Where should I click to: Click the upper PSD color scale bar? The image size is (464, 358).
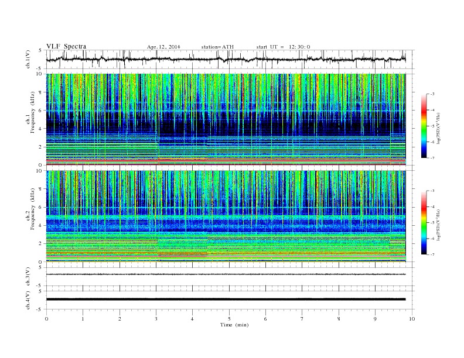424,126
